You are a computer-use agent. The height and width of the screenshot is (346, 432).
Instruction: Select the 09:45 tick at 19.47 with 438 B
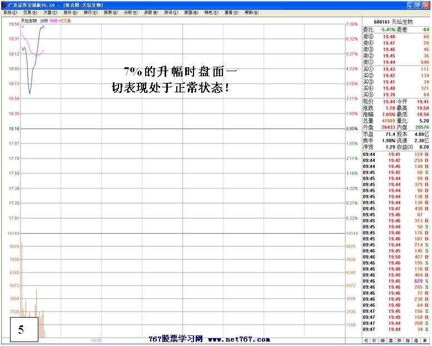point(396,209)
